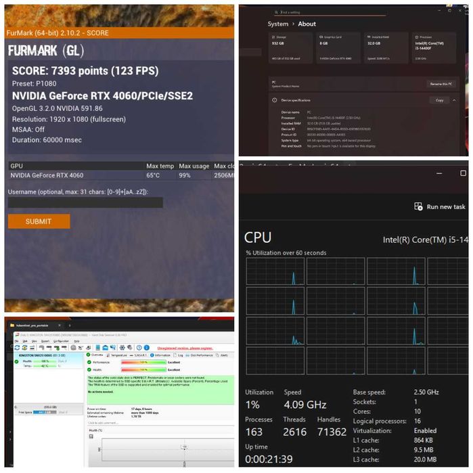
Task: Click the Preset: P1080 text
Action: click(x=34, y=83)
